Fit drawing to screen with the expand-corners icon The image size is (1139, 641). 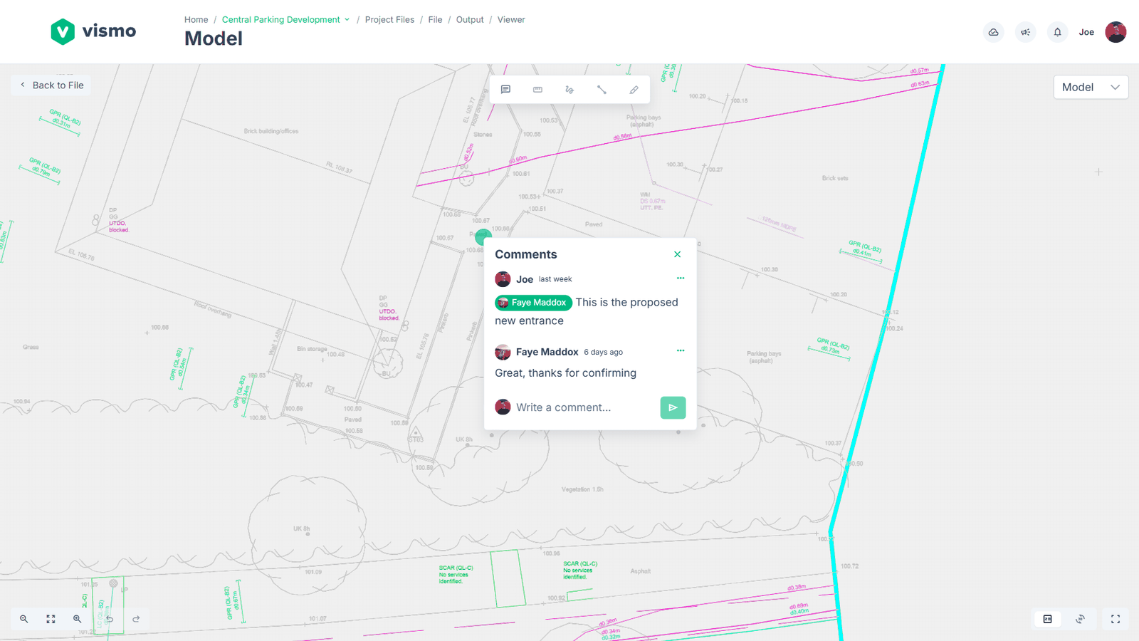[51, 619]
